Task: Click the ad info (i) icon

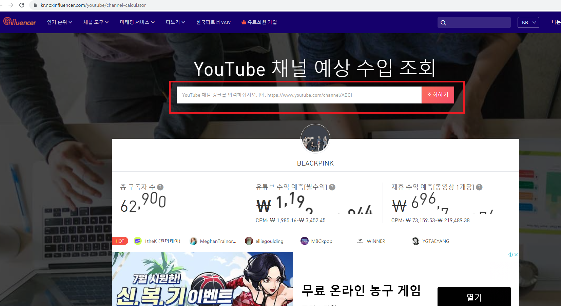Action: coord(510,254)
